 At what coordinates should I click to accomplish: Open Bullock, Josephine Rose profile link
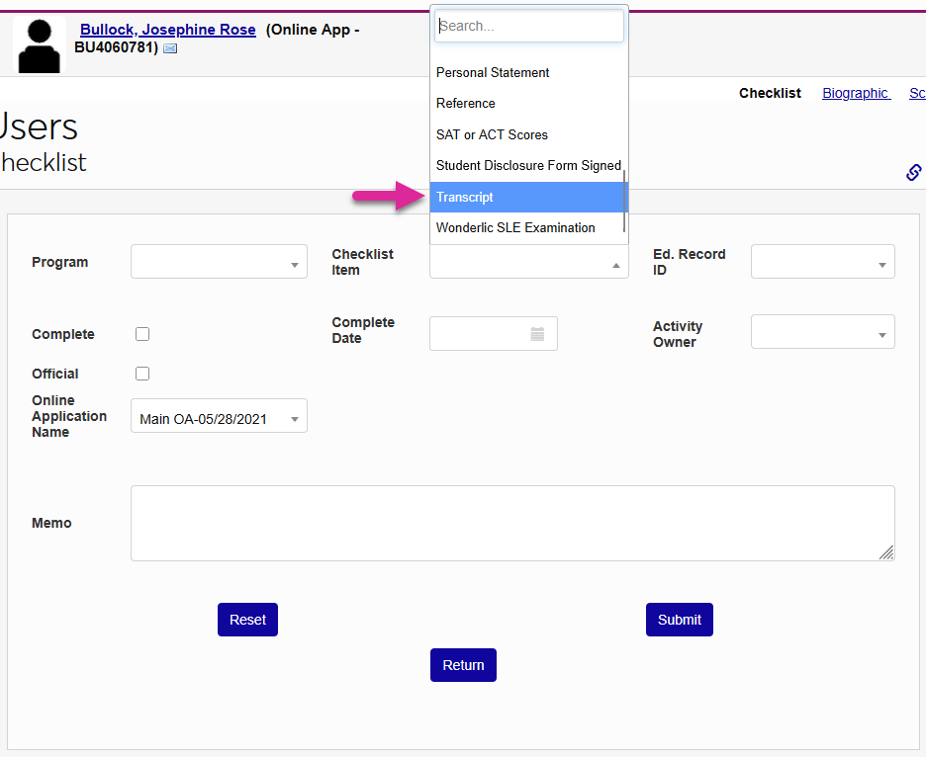click(167, 30)
